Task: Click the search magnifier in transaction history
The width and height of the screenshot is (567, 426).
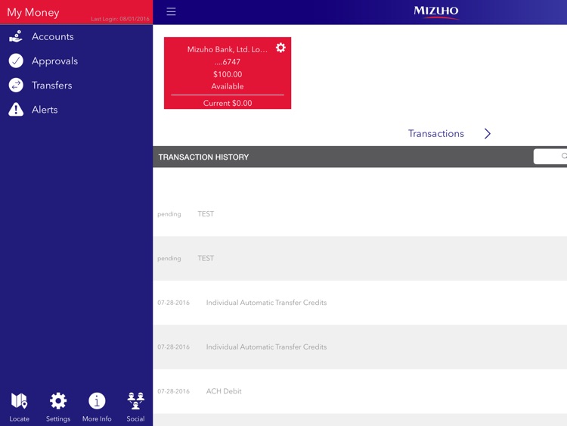Action: [564, 156]
